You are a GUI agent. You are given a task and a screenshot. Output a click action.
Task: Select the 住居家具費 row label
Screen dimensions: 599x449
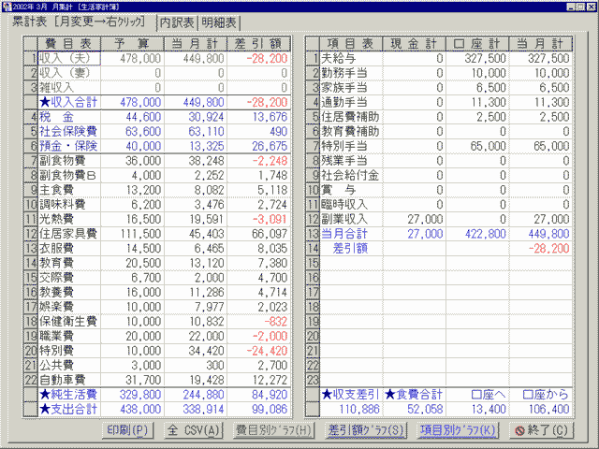pos(69,234)
